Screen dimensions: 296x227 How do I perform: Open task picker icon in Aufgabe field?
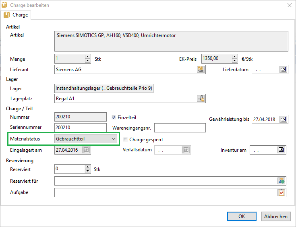[281, 193]
